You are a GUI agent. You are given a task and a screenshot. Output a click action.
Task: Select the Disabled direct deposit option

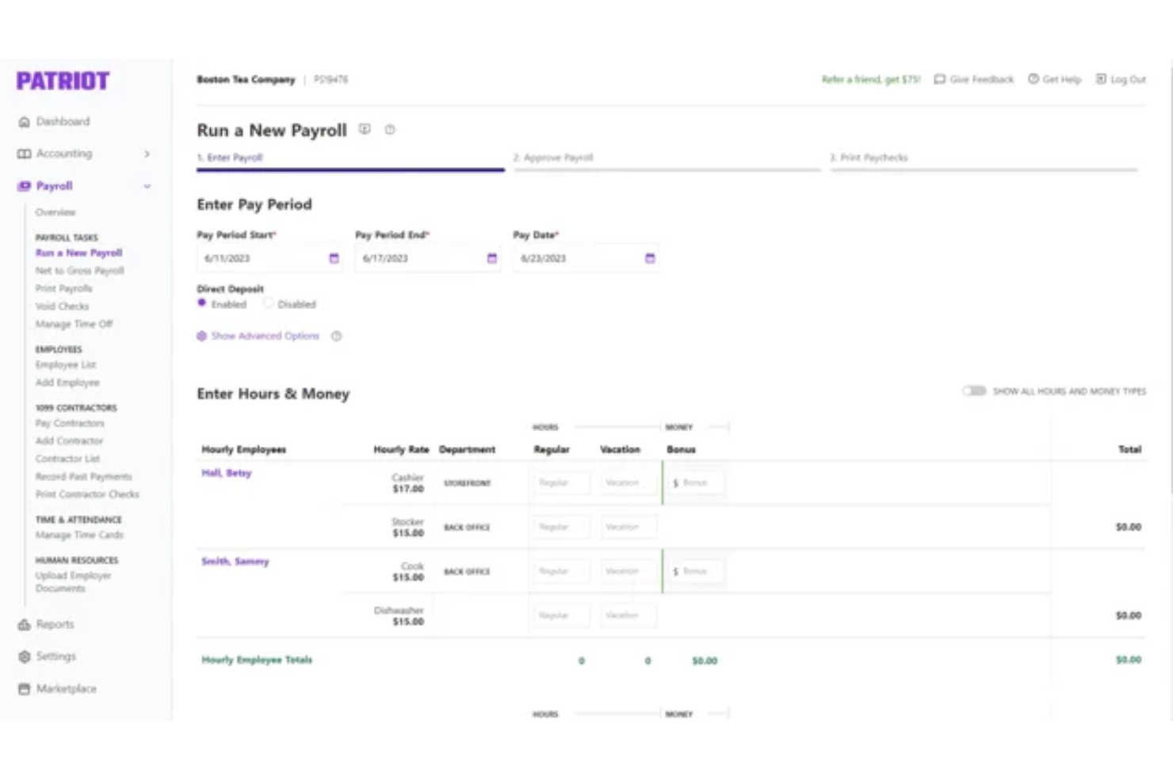269,303
